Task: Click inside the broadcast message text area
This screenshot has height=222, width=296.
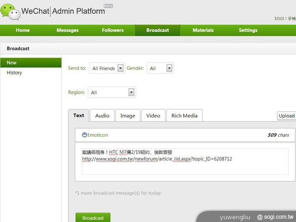Action: [185, 161]
